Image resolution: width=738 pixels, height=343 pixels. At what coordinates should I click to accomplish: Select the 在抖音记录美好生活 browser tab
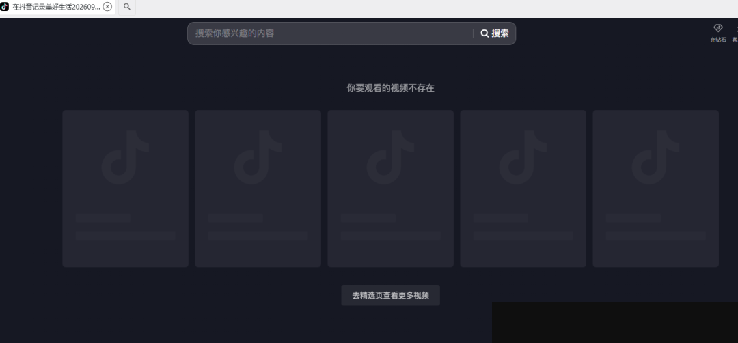tap(57, 7)
